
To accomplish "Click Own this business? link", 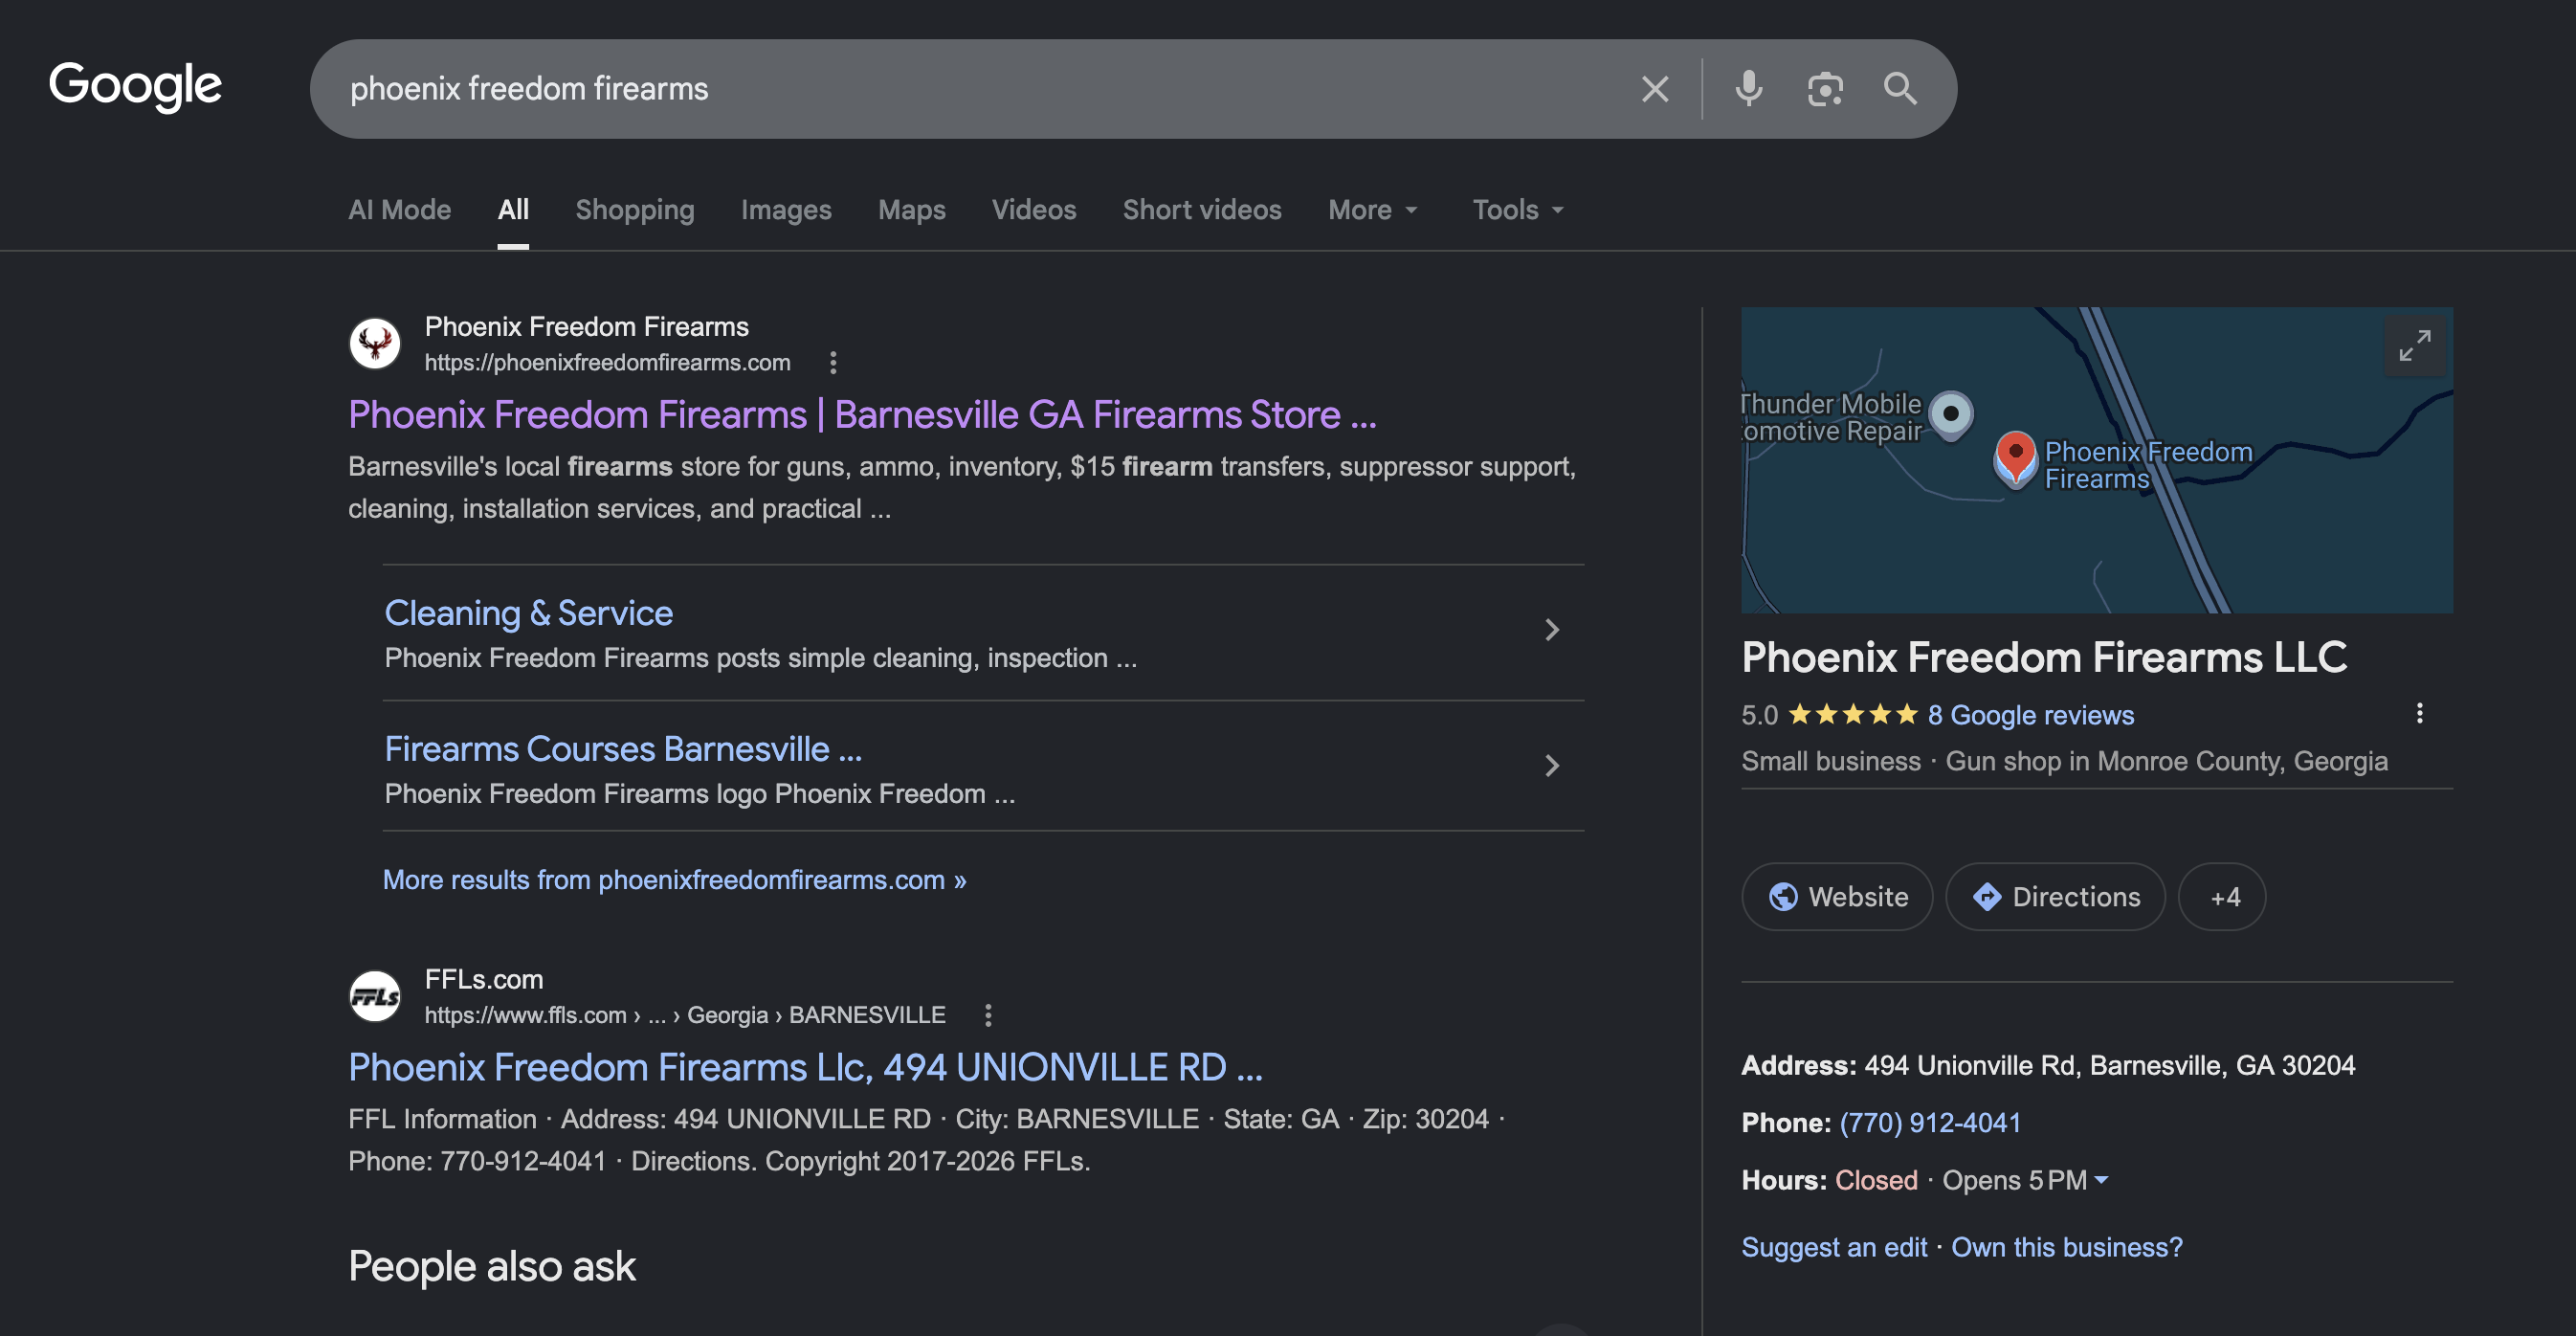I will 2067,1247.
